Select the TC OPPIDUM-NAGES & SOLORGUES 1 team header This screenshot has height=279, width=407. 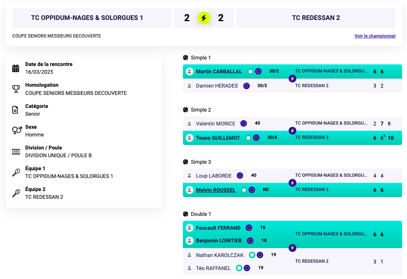92,18
